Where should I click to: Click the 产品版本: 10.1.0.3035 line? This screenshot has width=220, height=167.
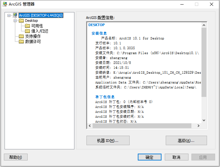tap(115, 48)
